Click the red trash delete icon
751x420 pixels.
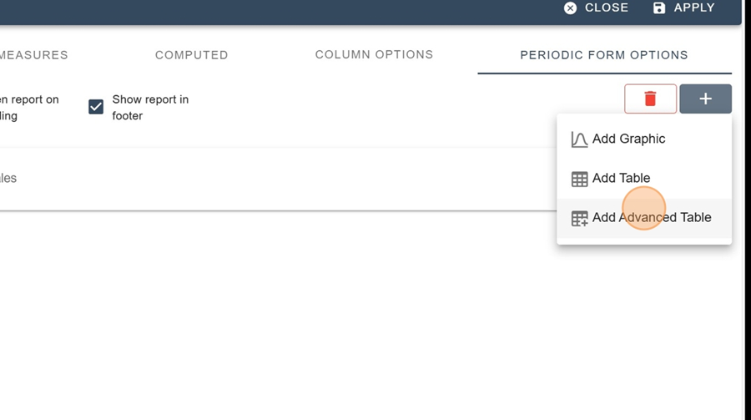coord(650,99)
